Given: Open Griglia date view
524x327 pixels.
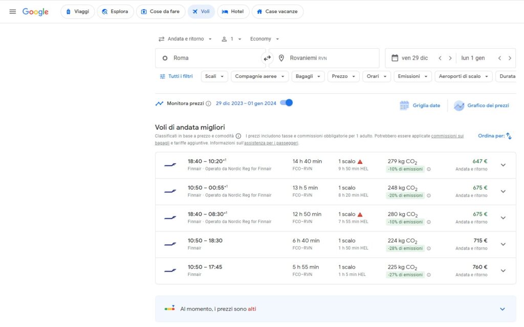Looking at the screenshot, I should 420,105.
